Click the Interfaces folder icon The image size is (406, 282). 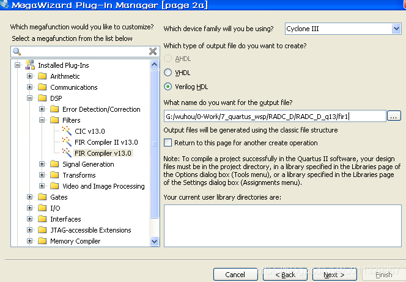point(42,219)
